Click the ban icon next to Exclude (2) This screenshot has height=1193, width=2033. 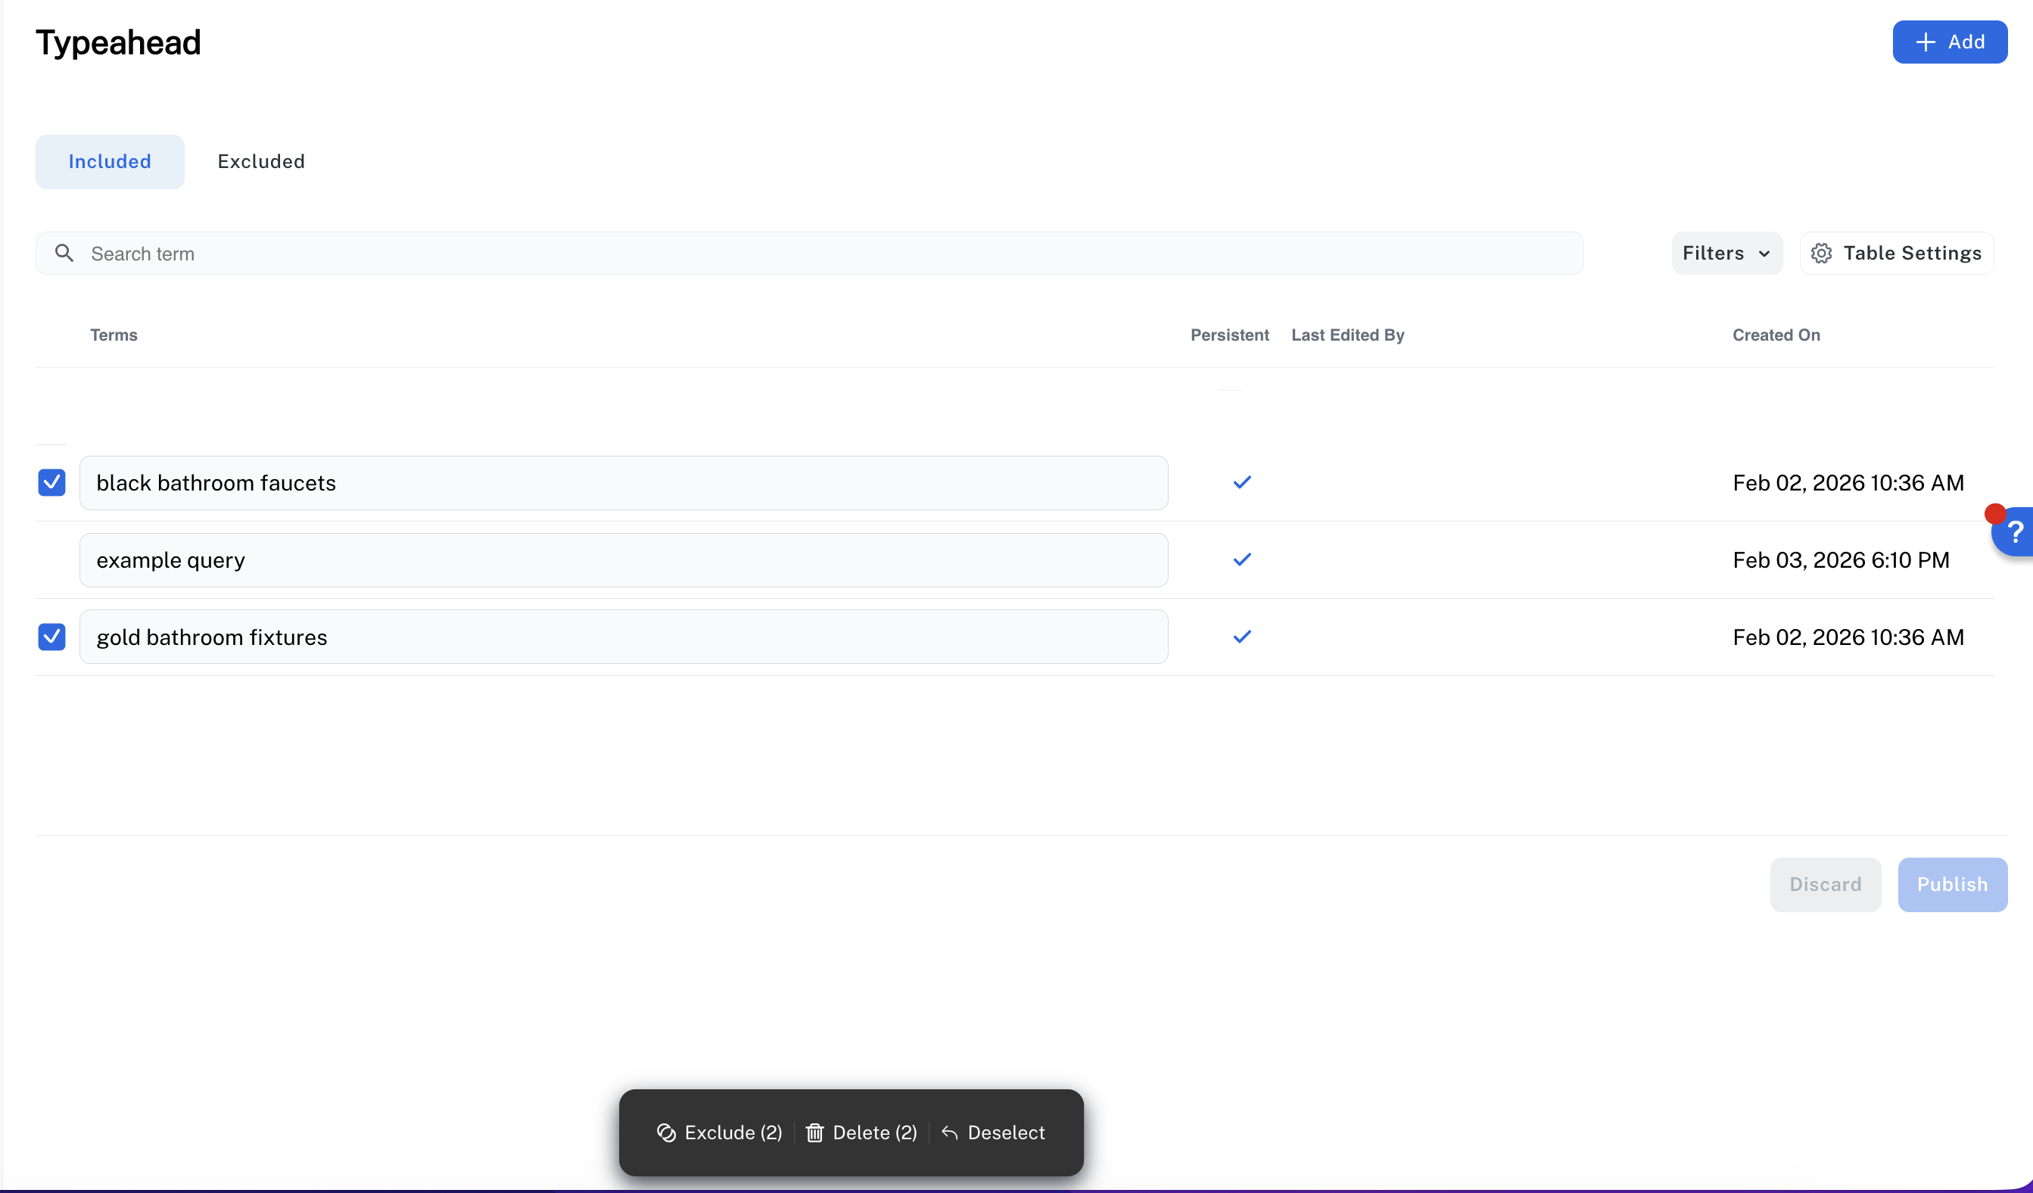pyautogui.click(x=666, y=1132)
